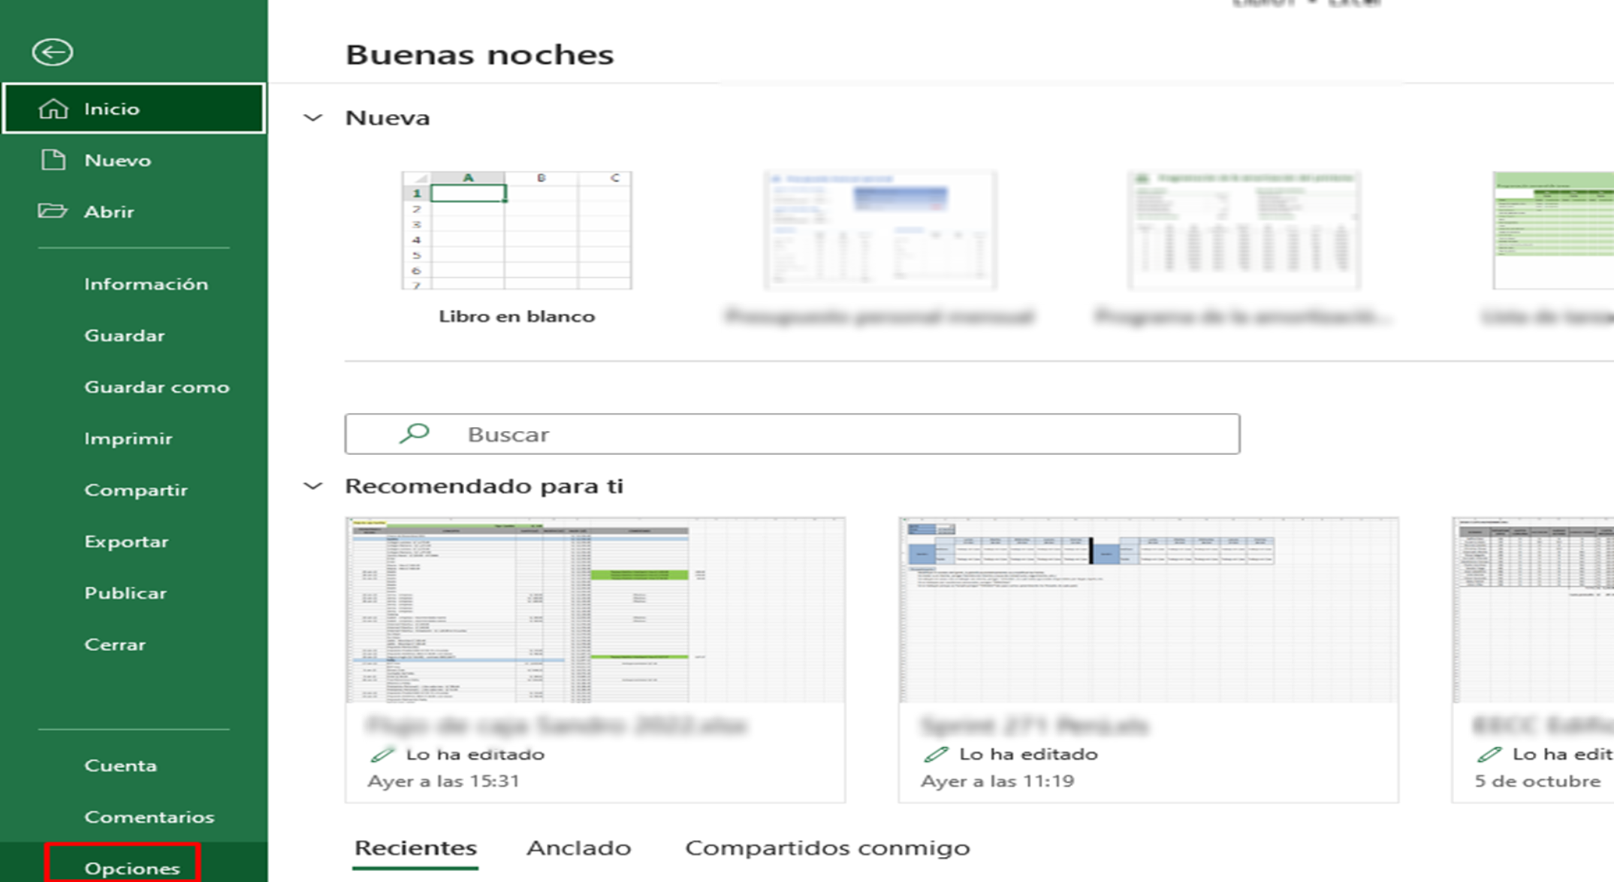Image resolution: width=1614 pixels, height=882 pixels.
Task: Click the Nuevo blank page icon
Action: click(x=53, y=160)
